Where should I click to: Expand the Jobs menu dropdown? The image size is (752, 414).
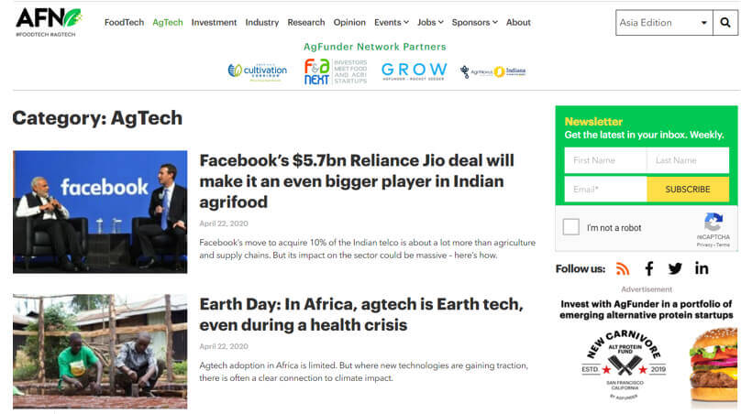pyautogui.click(x=430, y=23)
